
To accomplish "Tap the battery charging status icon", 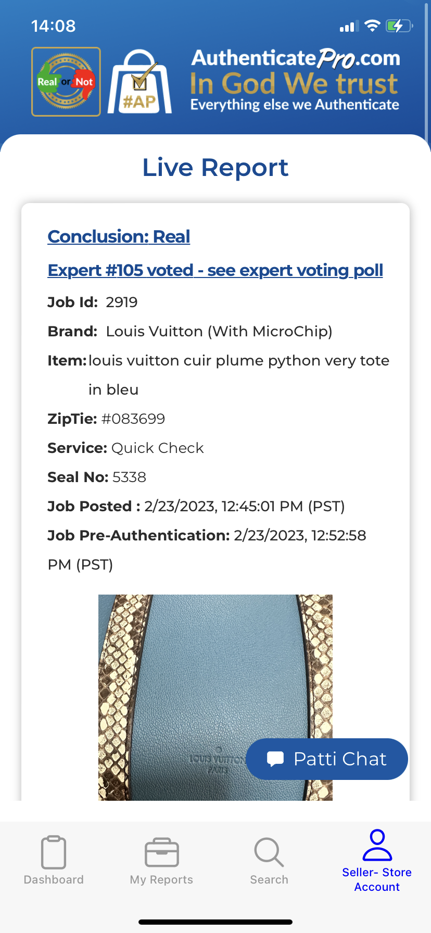I will point(399,26).
